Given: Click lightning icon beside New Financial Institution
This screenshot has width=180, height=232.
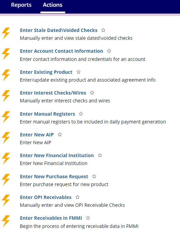Looking at the screenshot, I should [6, 159].
